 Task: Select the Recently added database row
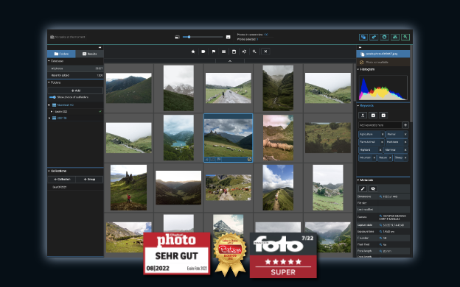(75, 75)
